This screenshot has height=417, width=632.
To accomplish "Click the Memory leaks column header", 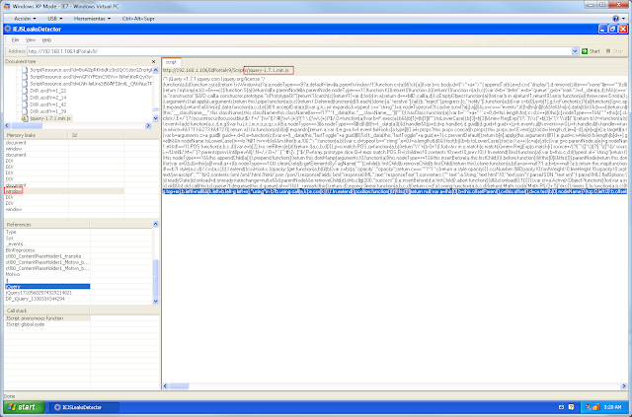I will (37, 135).
